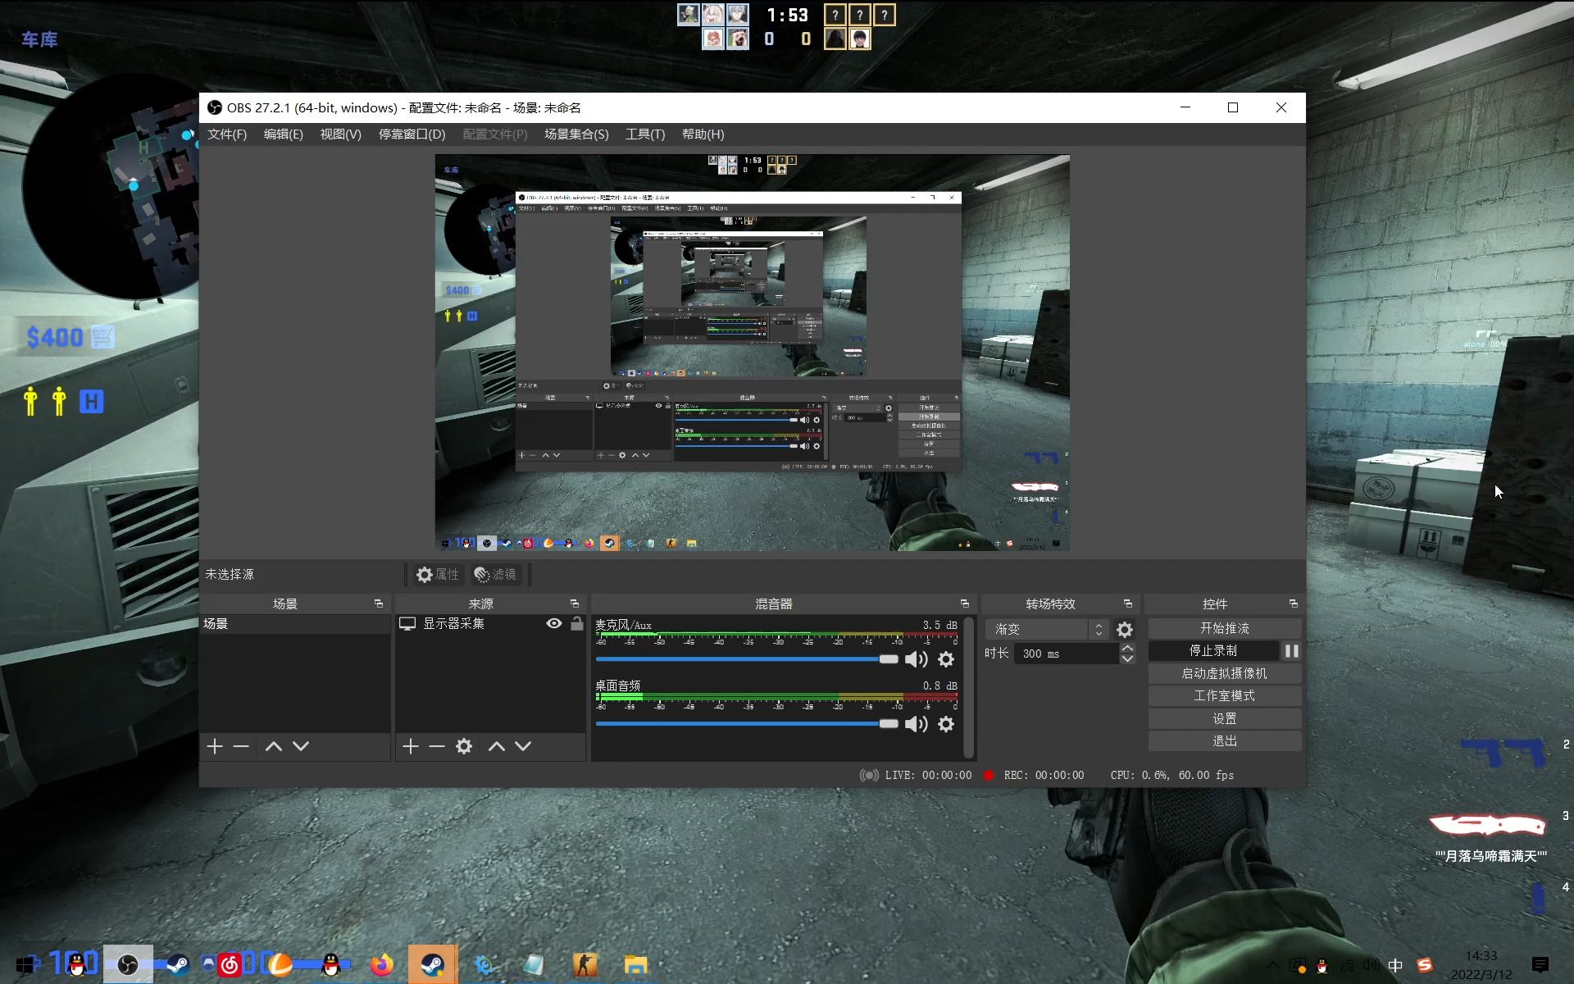
Task: Open the CS:GO game taskbar icon
Action: [585, 965]
